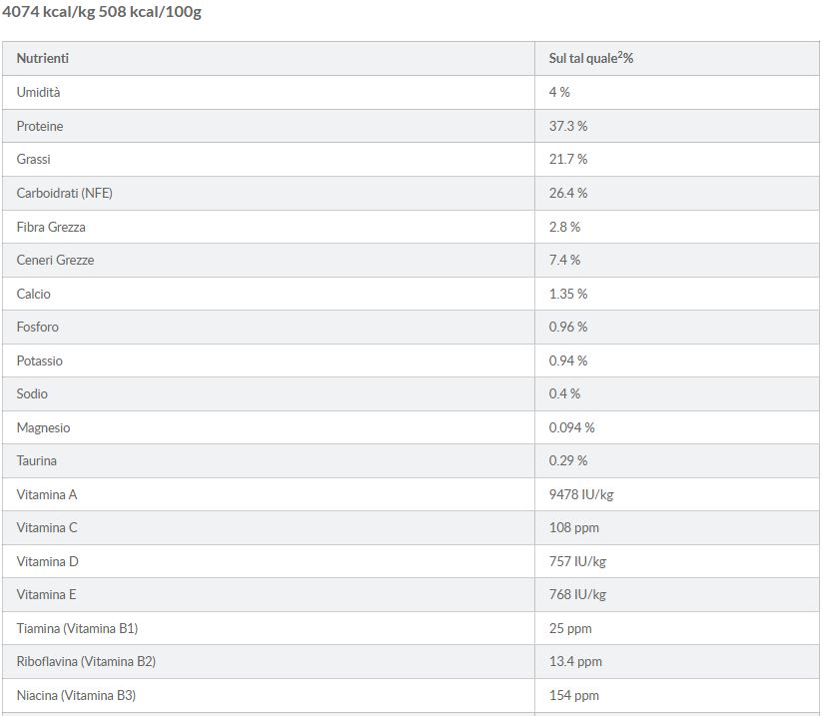
Task: Click the Magnesio value 0.094 %
Action: [572, 427]
